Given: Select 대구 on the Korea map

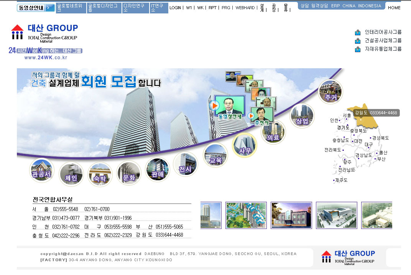Looking at the screenshot, I should pos(368,145).
